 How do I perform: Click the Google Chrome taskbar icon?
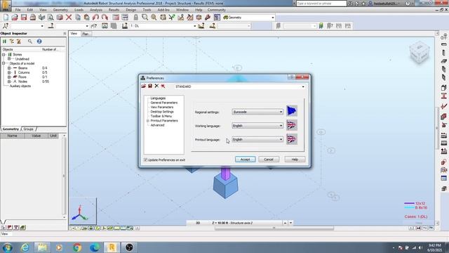point(77,247)
